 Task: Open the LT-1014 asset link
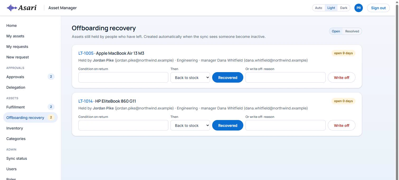click(85, 101)
